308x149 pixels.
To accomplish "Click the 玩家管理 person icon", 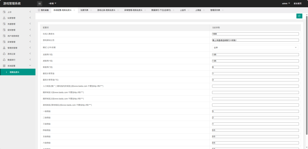I will [x=4, y=18].
